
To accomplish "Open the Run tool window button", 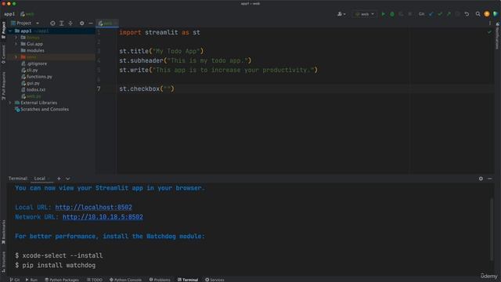I will pyautogui.click(x=31, y=280).
